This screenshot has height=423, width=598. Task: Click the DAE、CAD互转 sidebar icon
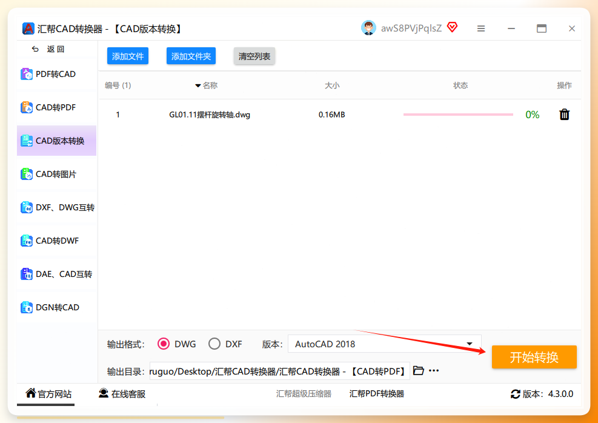(27, 275)
